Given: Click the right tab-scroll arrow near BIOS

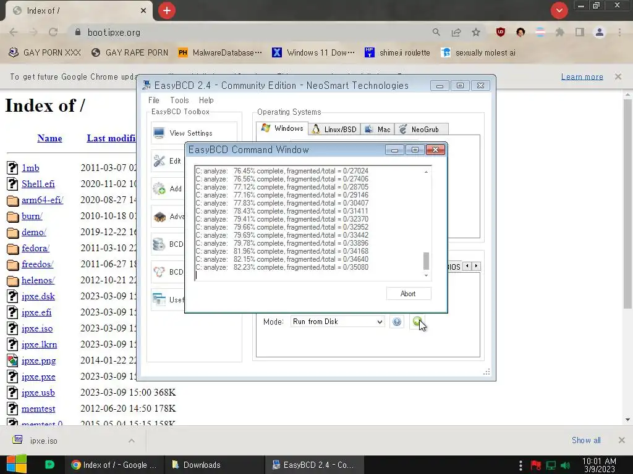Looking at the screenshot, I should click(x=477, y=266).
